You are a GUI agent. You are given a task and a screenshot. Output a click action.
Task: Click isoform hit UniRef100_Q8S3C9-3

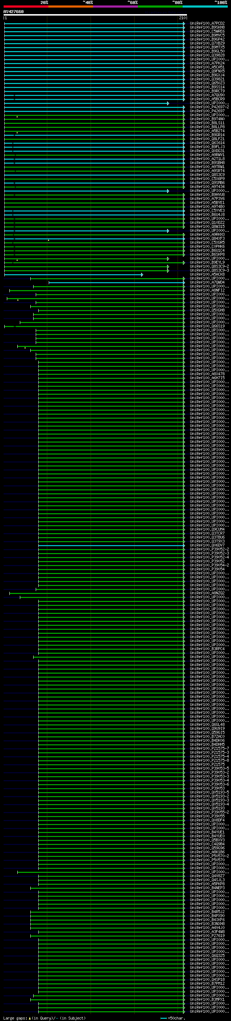pos(209,270)
